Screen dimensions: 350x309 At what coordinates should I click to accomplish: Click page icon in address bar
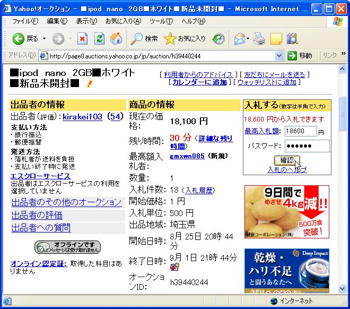tap(43, 56)
